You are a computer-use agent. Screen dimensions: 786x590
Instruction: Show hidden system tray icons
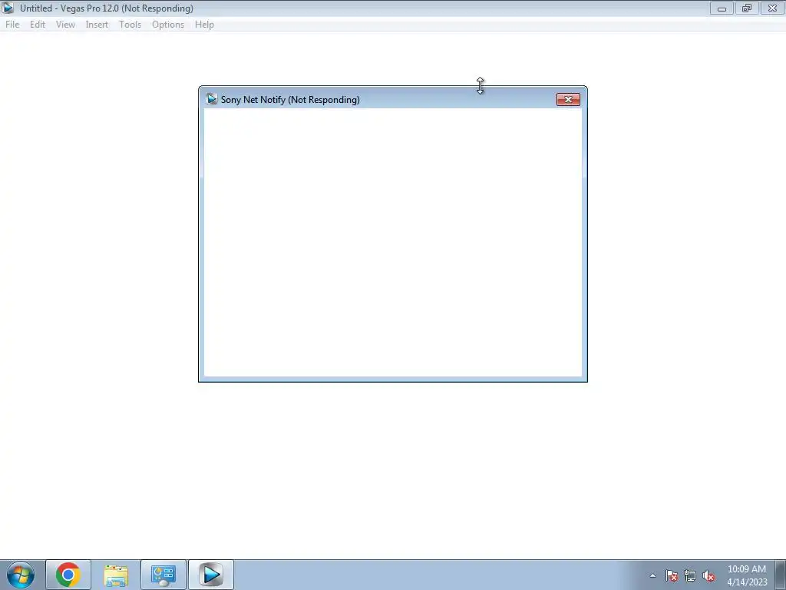[652, 575]
